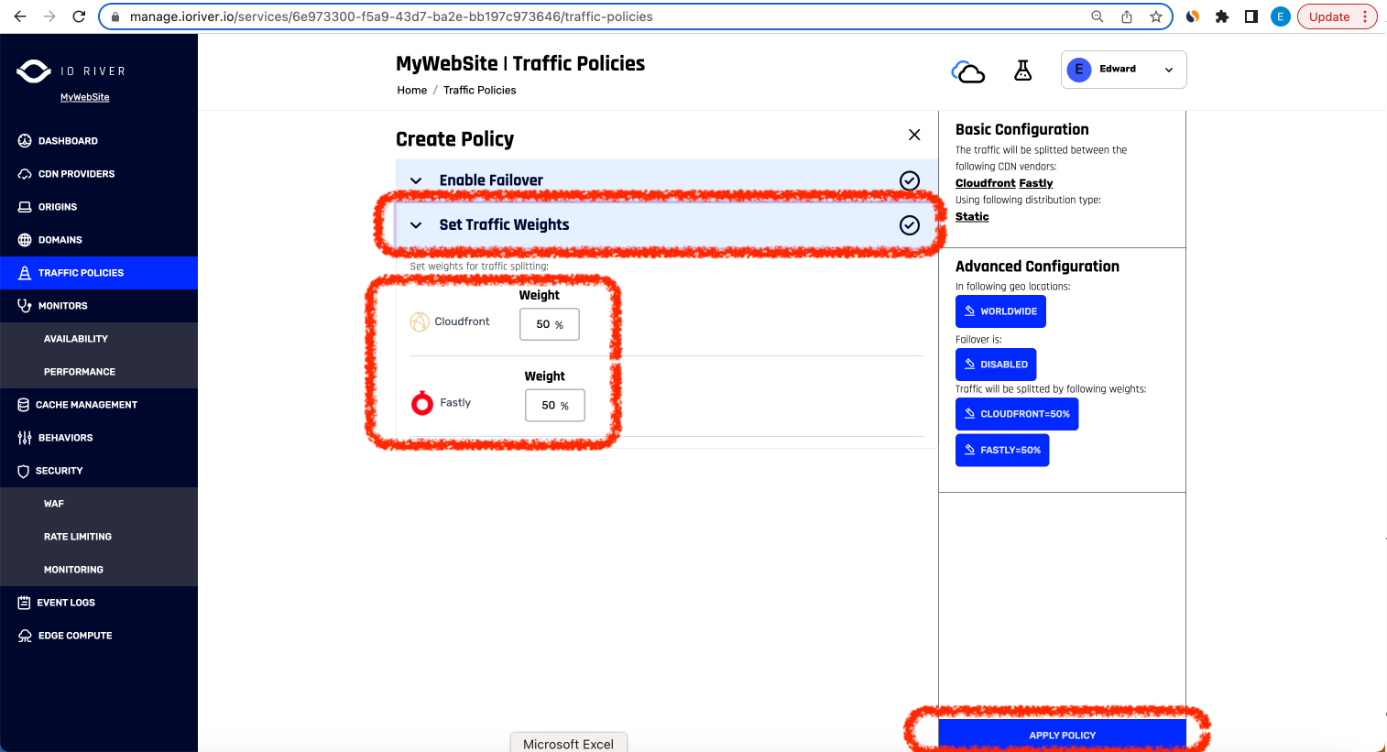Click the Cloudfront provider logo
The width and height of the screenshot is (1387, 752).
pyautogui.click(x=420, y=322)
